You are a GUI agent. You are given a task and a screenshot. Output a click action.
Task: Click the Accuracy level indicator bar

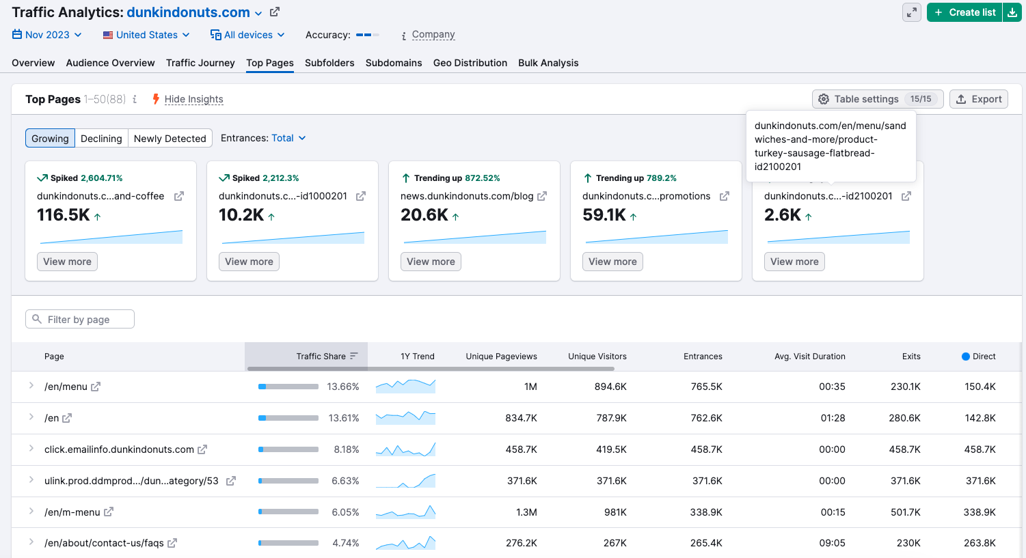coord(368,35)
